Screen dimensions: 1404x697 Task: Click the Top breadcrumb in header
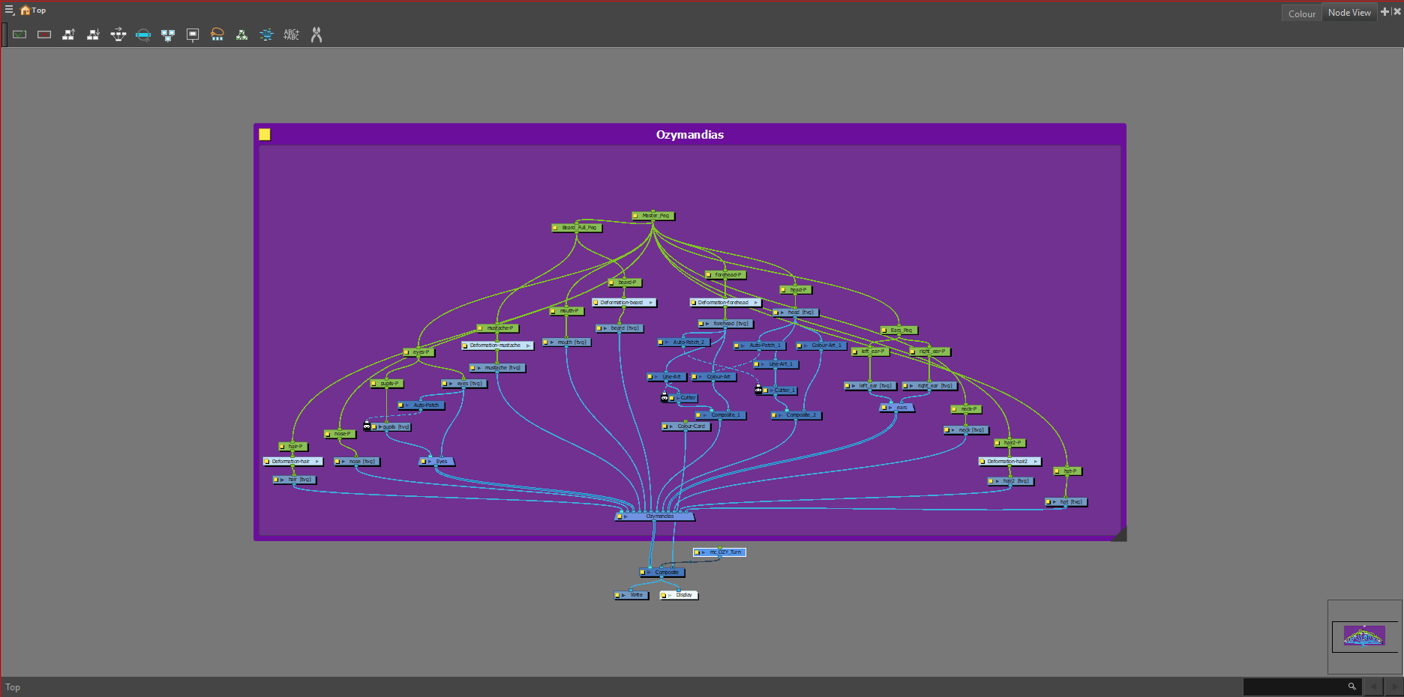tap(39, 10)
